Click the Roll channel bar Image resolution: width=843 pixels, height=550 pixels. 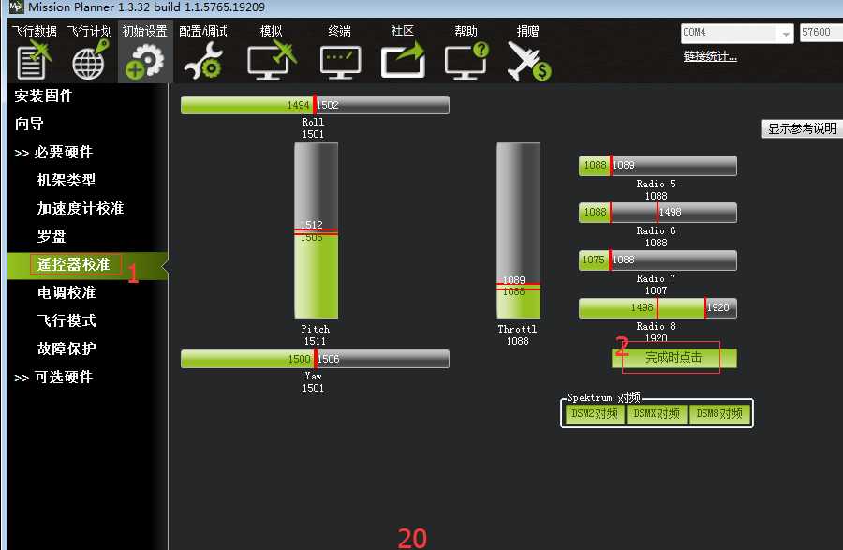[x=315, y=105]
